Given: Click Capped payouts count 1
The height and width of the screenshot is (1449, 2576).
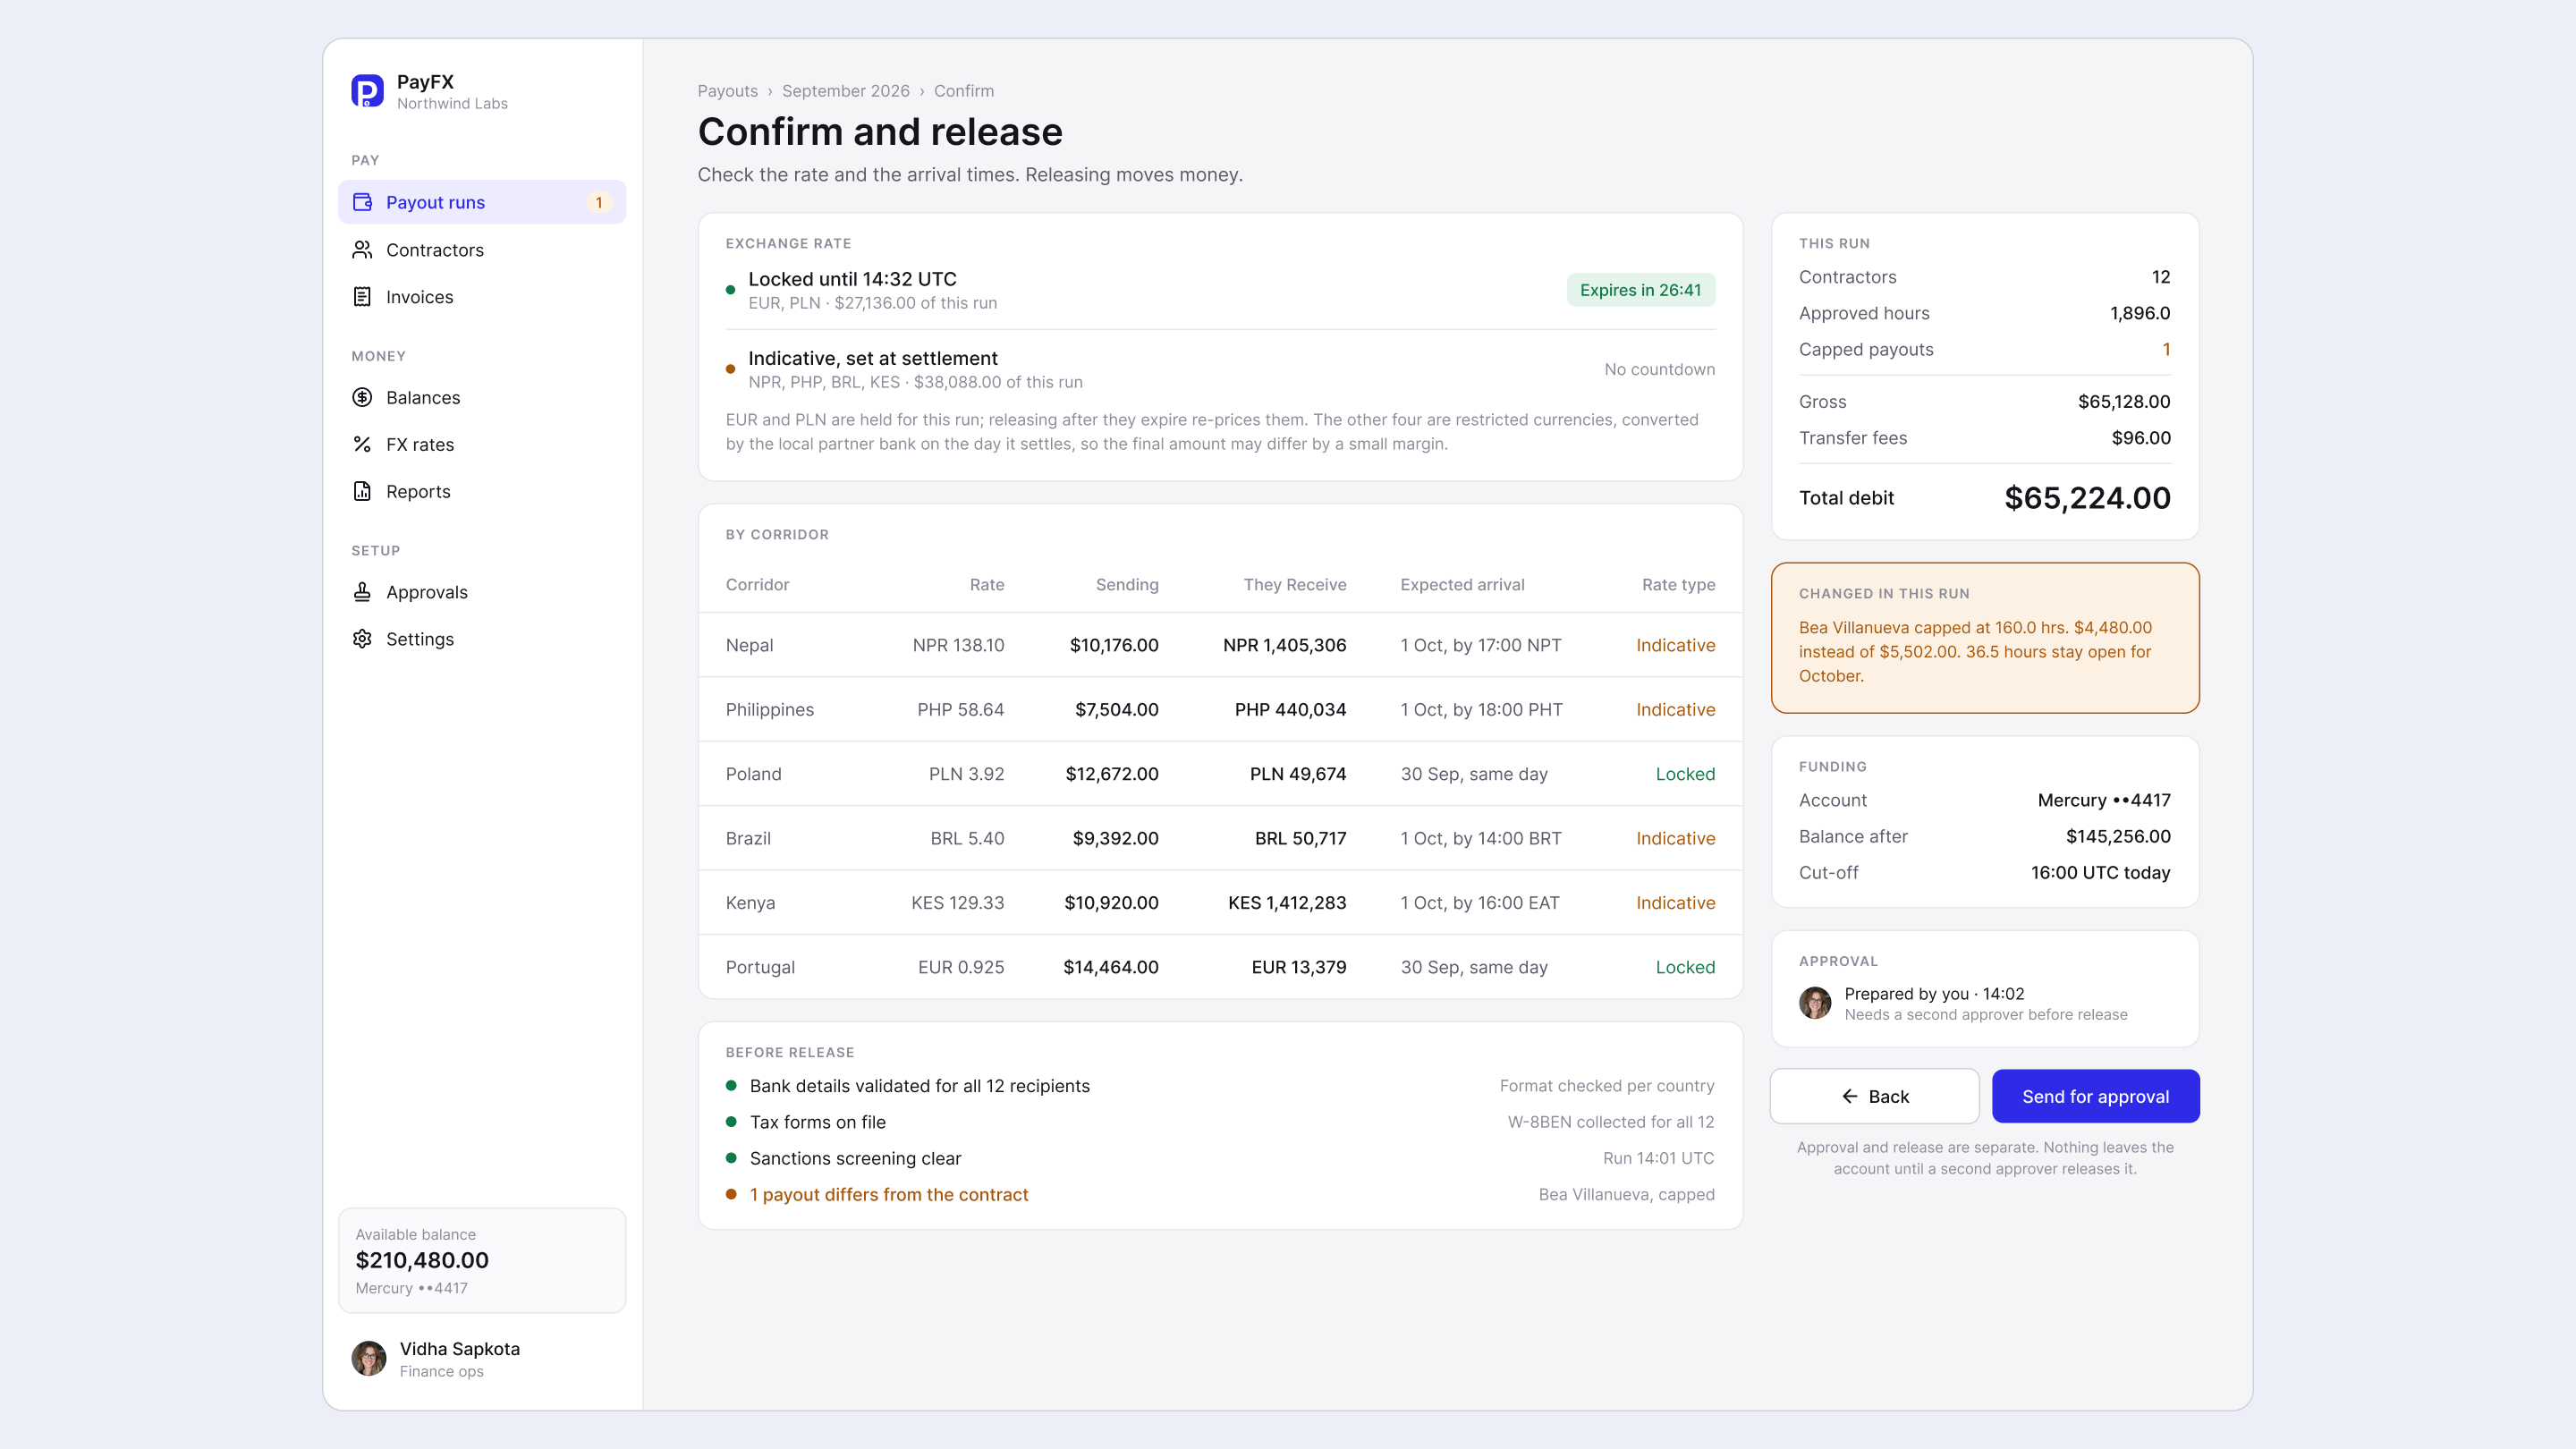Looking at the screenshot, I should (2166, 350).
